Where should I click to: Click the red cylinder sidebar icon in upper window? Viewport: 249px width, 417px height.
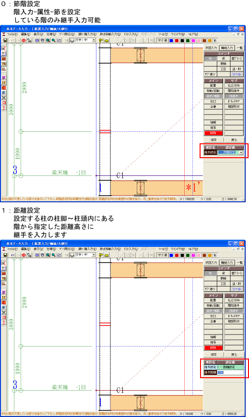[x=4, y=88]
